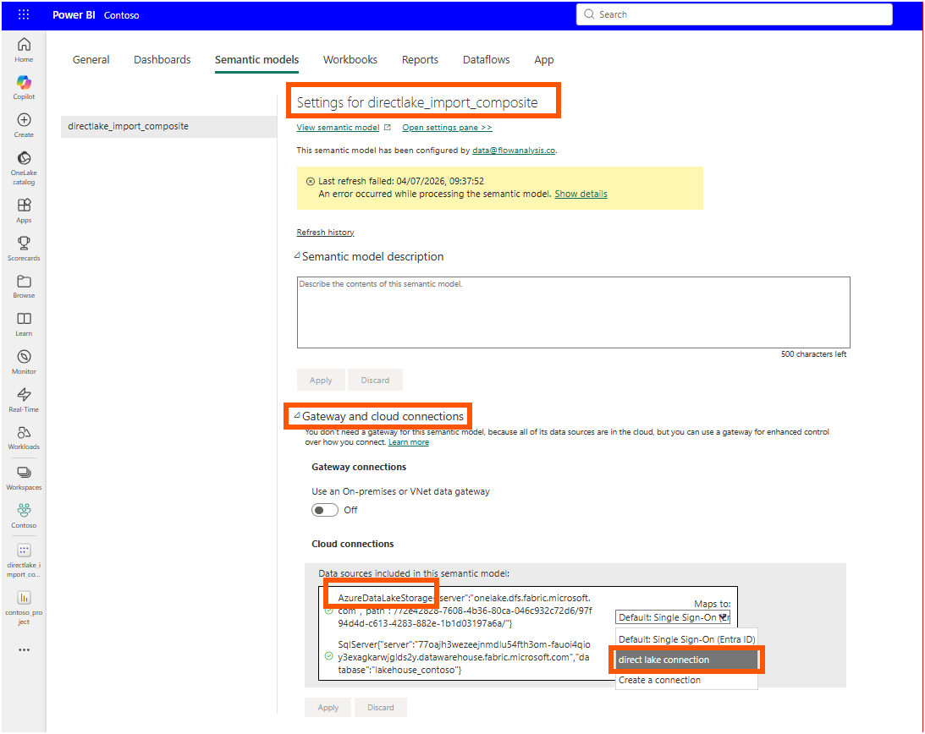Choose Default: Single Sign-On (Entra ID) option
This screenshot has height=734, width=925.
[686, 639]
